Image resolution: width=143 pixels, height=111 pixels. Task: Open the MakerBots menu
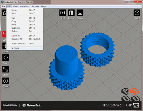tap(25, 7)
